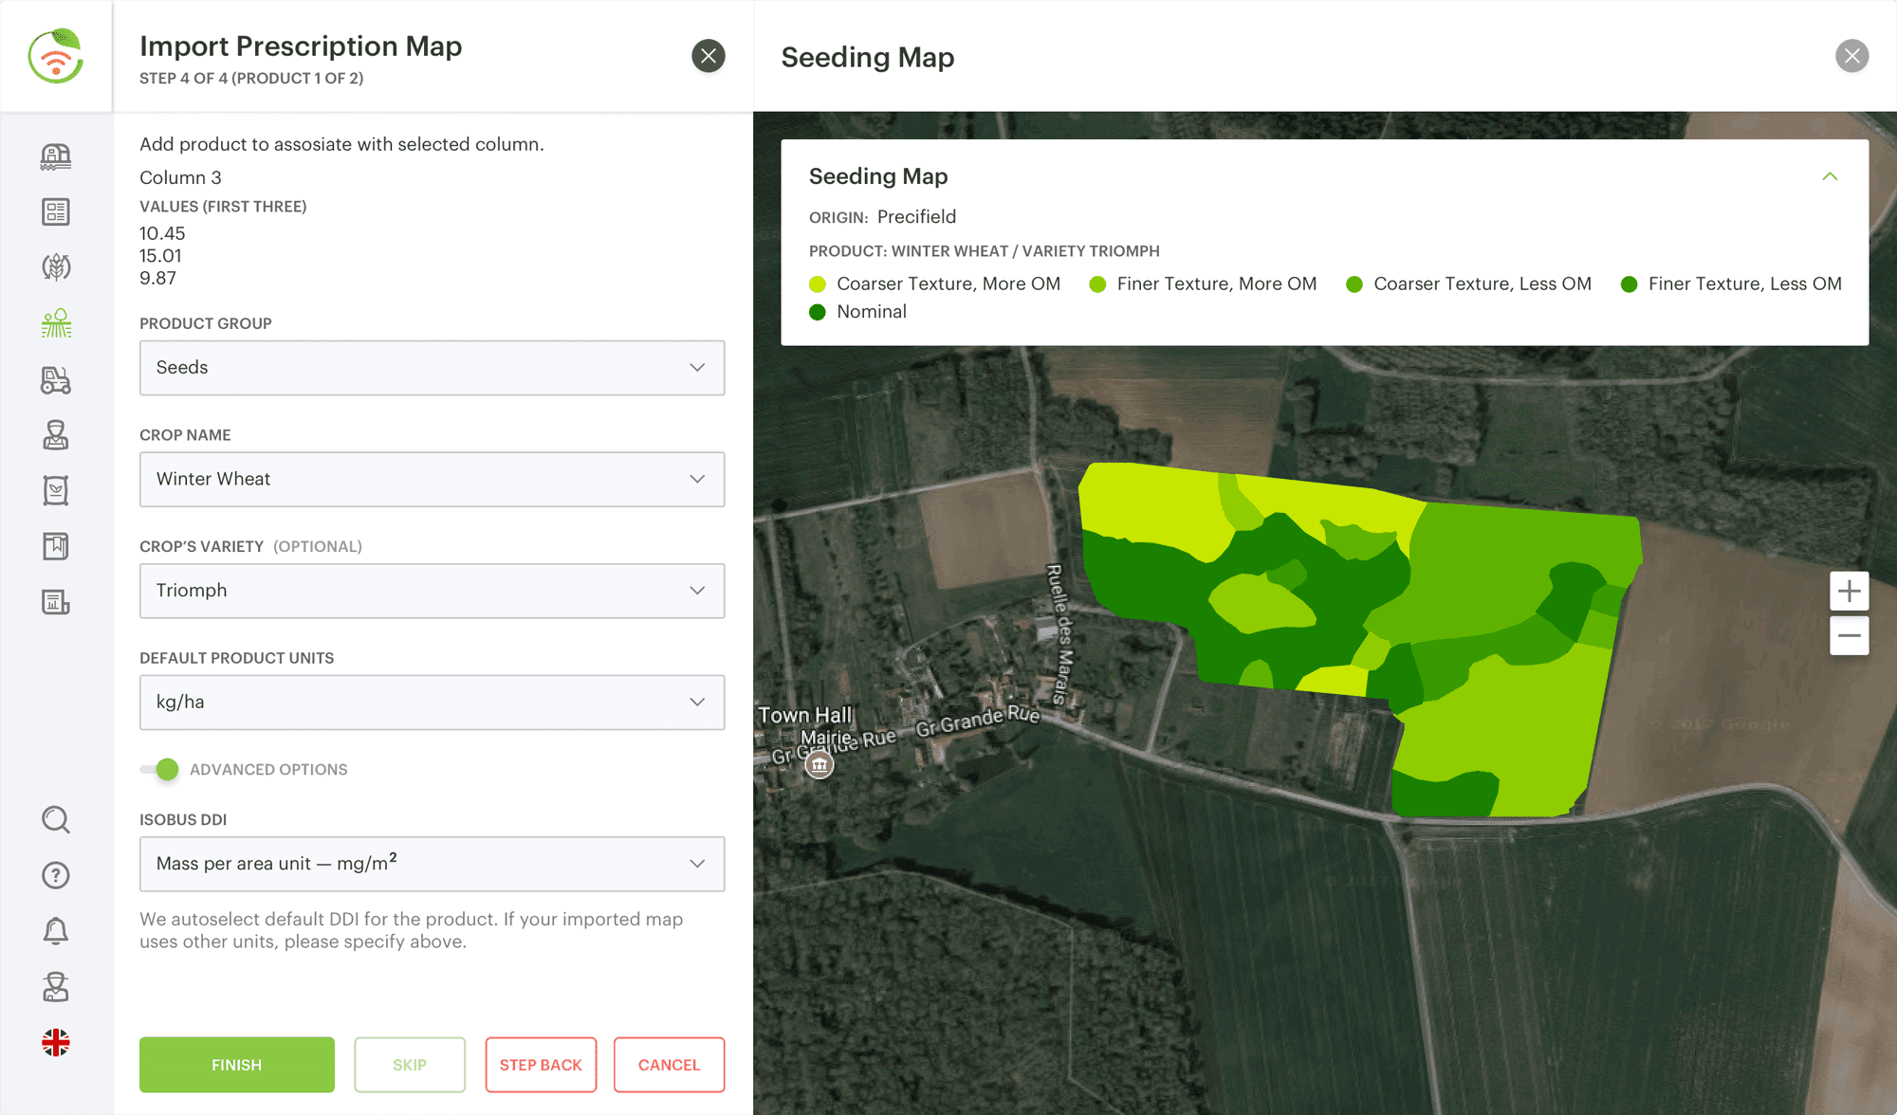This screenshot has height=1115, width=1897.
Task: Click the search magnifier sidebar icon
Action: tap(56, 819)
